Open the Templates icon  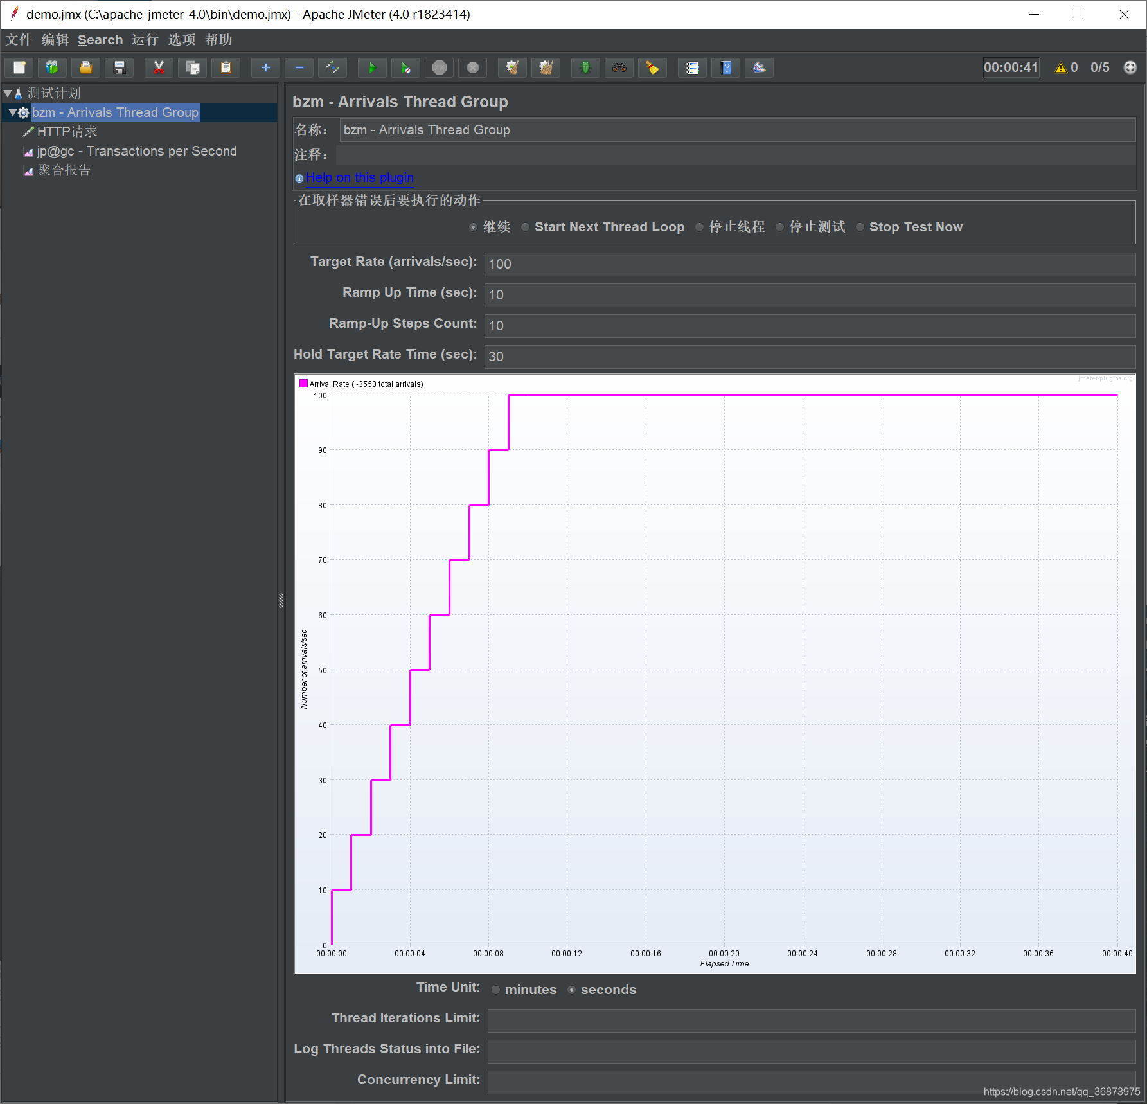(53, 67)
